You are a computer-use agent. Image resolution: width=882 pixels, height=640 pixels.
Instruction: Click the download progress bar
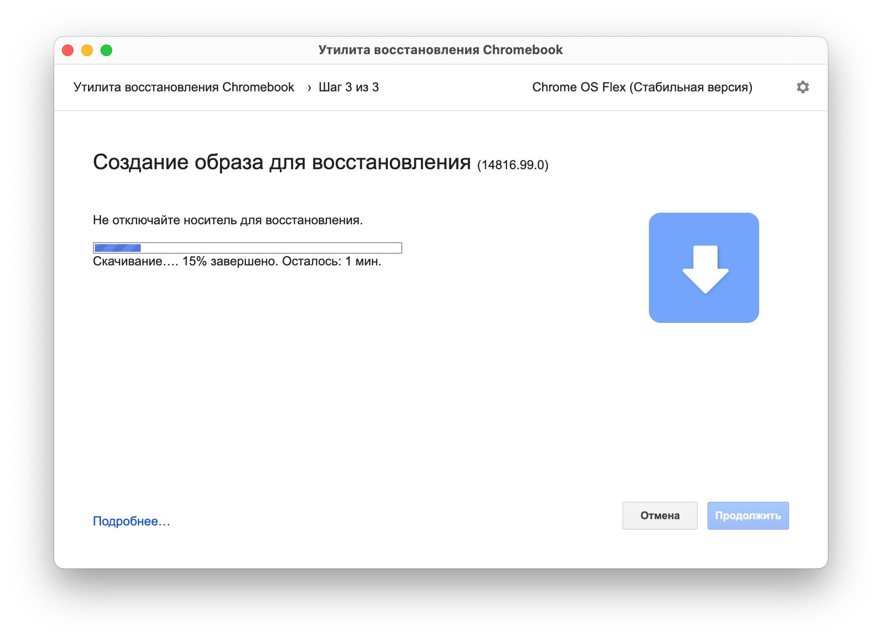pyautogui.click(x=247, y=248)
